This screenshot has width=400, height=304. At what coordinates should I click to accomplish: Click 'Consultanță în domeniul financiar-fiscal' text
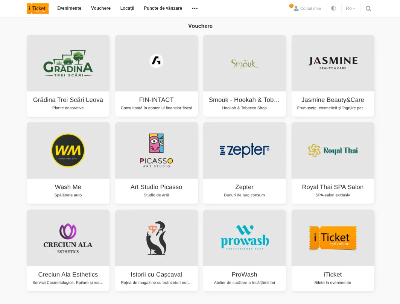(157, 108)
